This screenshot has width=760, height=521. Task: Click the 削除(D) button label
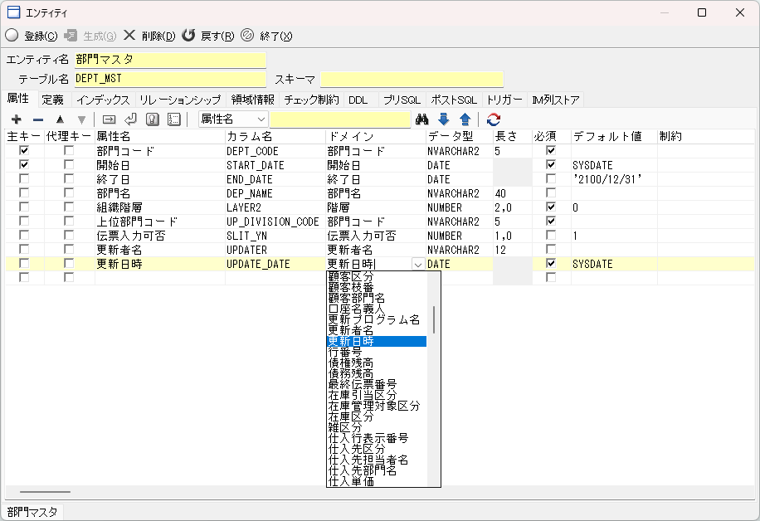coord(159,37)
